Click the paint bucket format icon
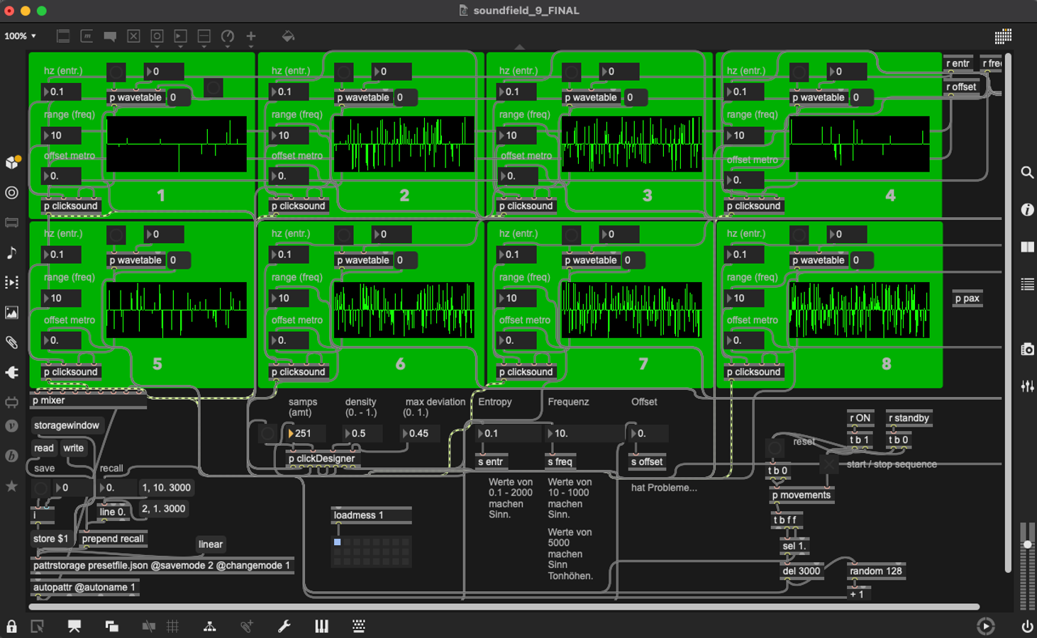This screenshot has height=638, width=1037. tap(288, 36)
